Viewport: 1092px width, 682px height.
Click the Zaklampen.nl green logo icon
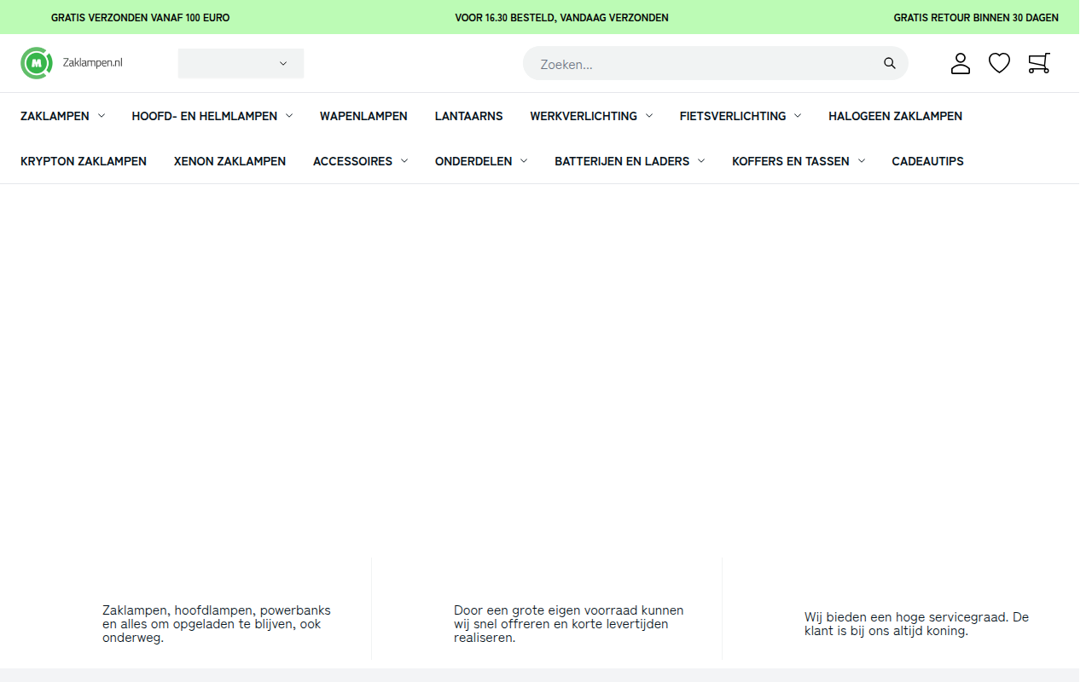point(37,63)
